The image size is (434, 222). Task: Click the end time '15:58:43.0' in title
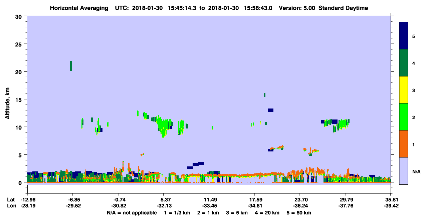click(258, 8)
